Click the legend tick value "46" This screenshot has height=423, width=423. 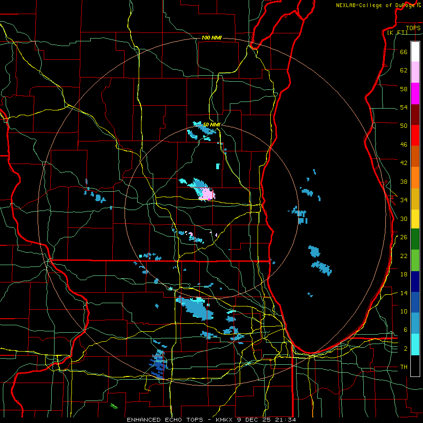[404, 145]
